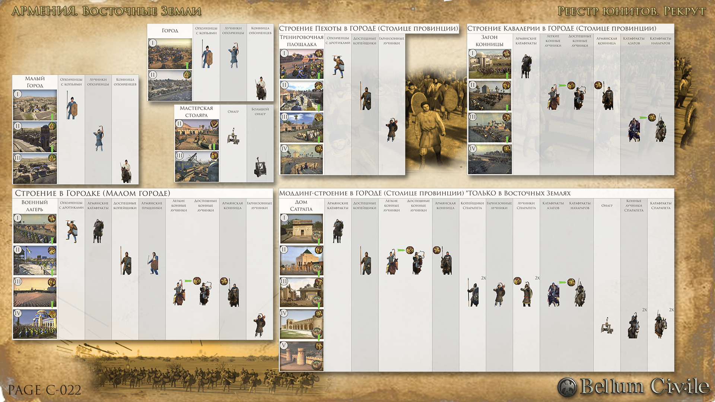Open level III thumbnail of Малый город
This screenshot has width=715, height=402.
point(35,168)
